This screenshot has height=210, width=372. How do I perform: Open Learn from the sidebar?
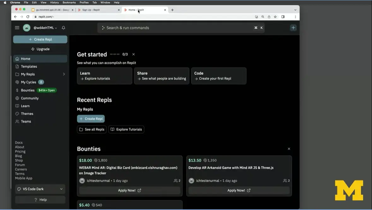[x=25, y=106]
